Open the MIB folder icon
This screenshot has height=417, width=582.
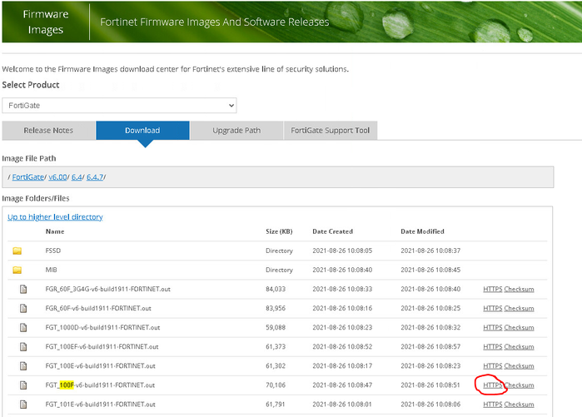point(17,270)
